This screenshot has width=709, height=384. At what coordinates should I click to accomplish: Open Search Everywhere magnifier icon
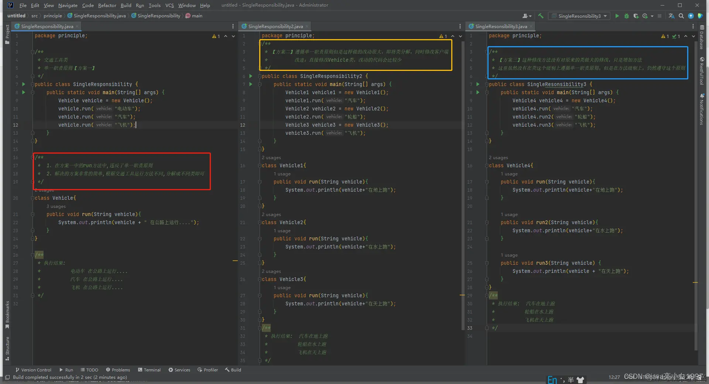click(681, 16)
